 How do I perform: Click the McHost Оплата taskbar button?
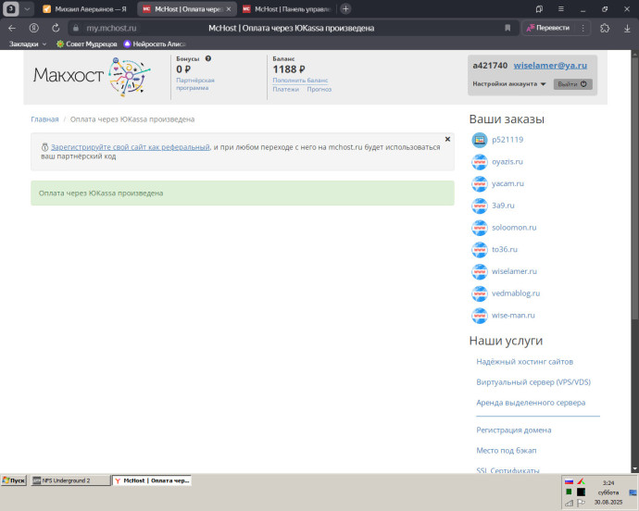coord(152,480)
